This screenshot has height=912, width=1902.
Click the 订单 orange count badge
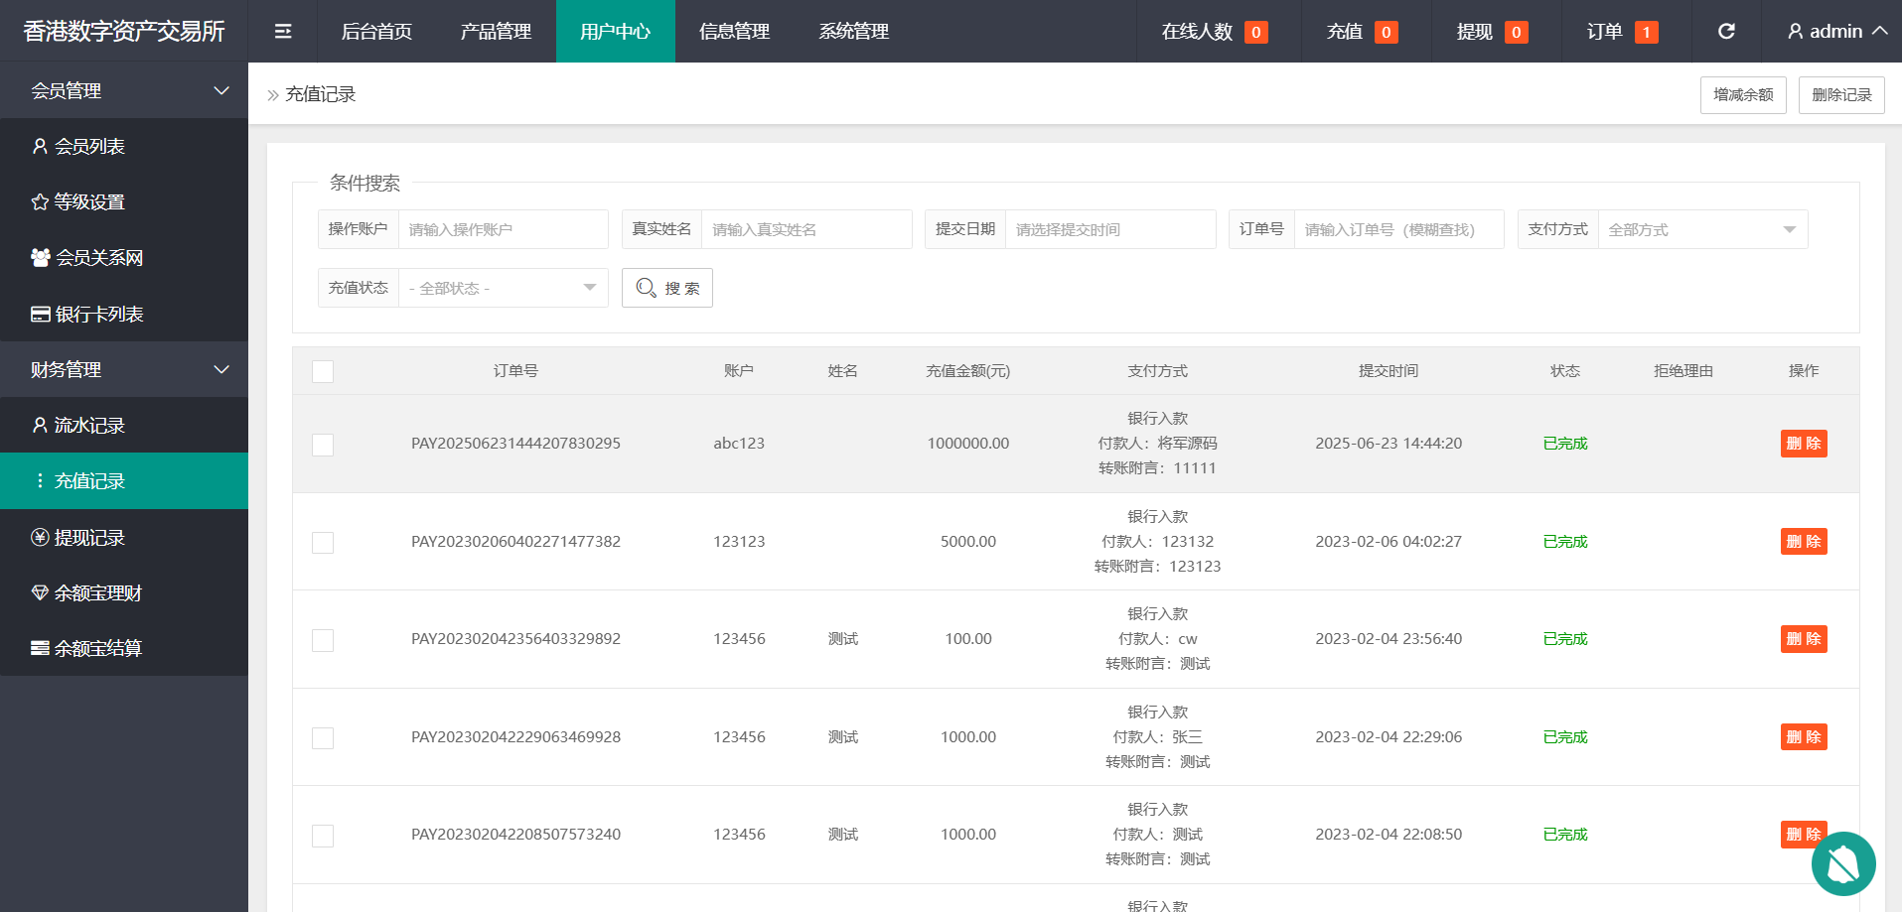(1646, 33)
